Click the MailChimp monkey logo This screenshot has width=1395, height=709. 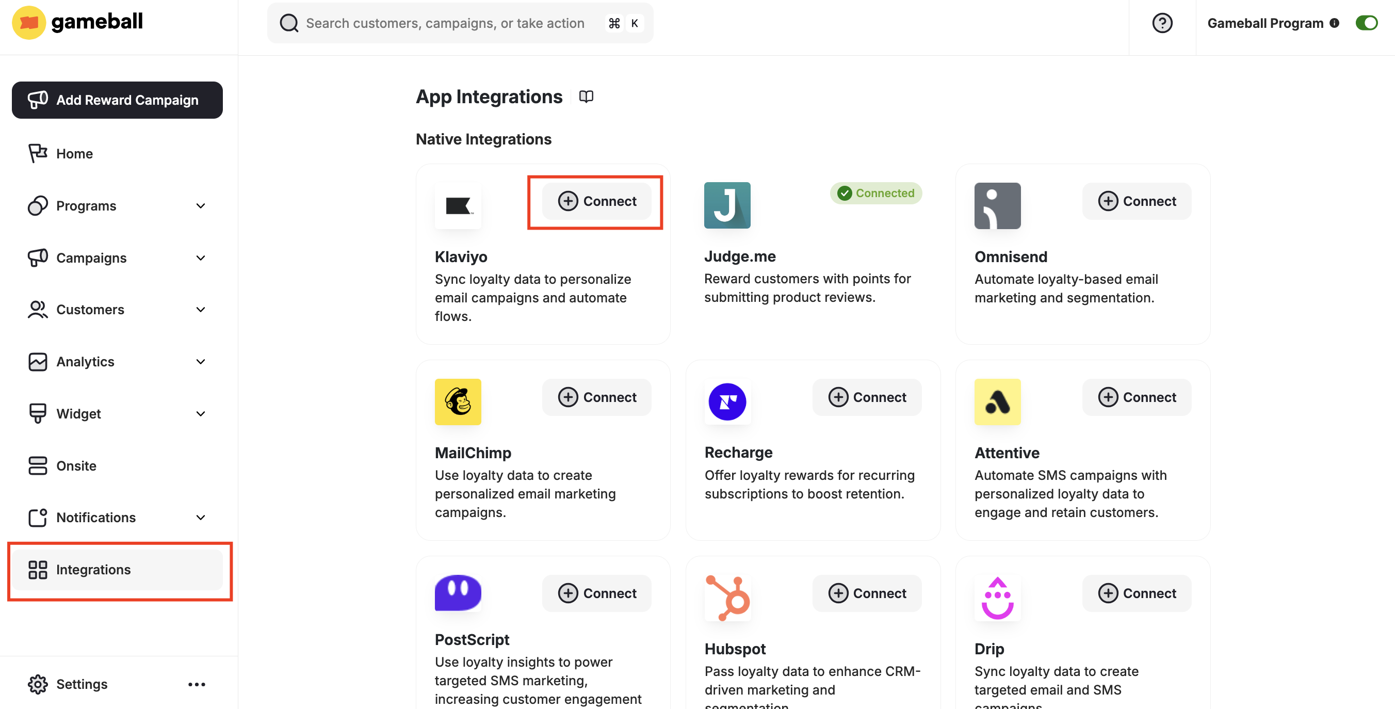[x=458, y=402]
